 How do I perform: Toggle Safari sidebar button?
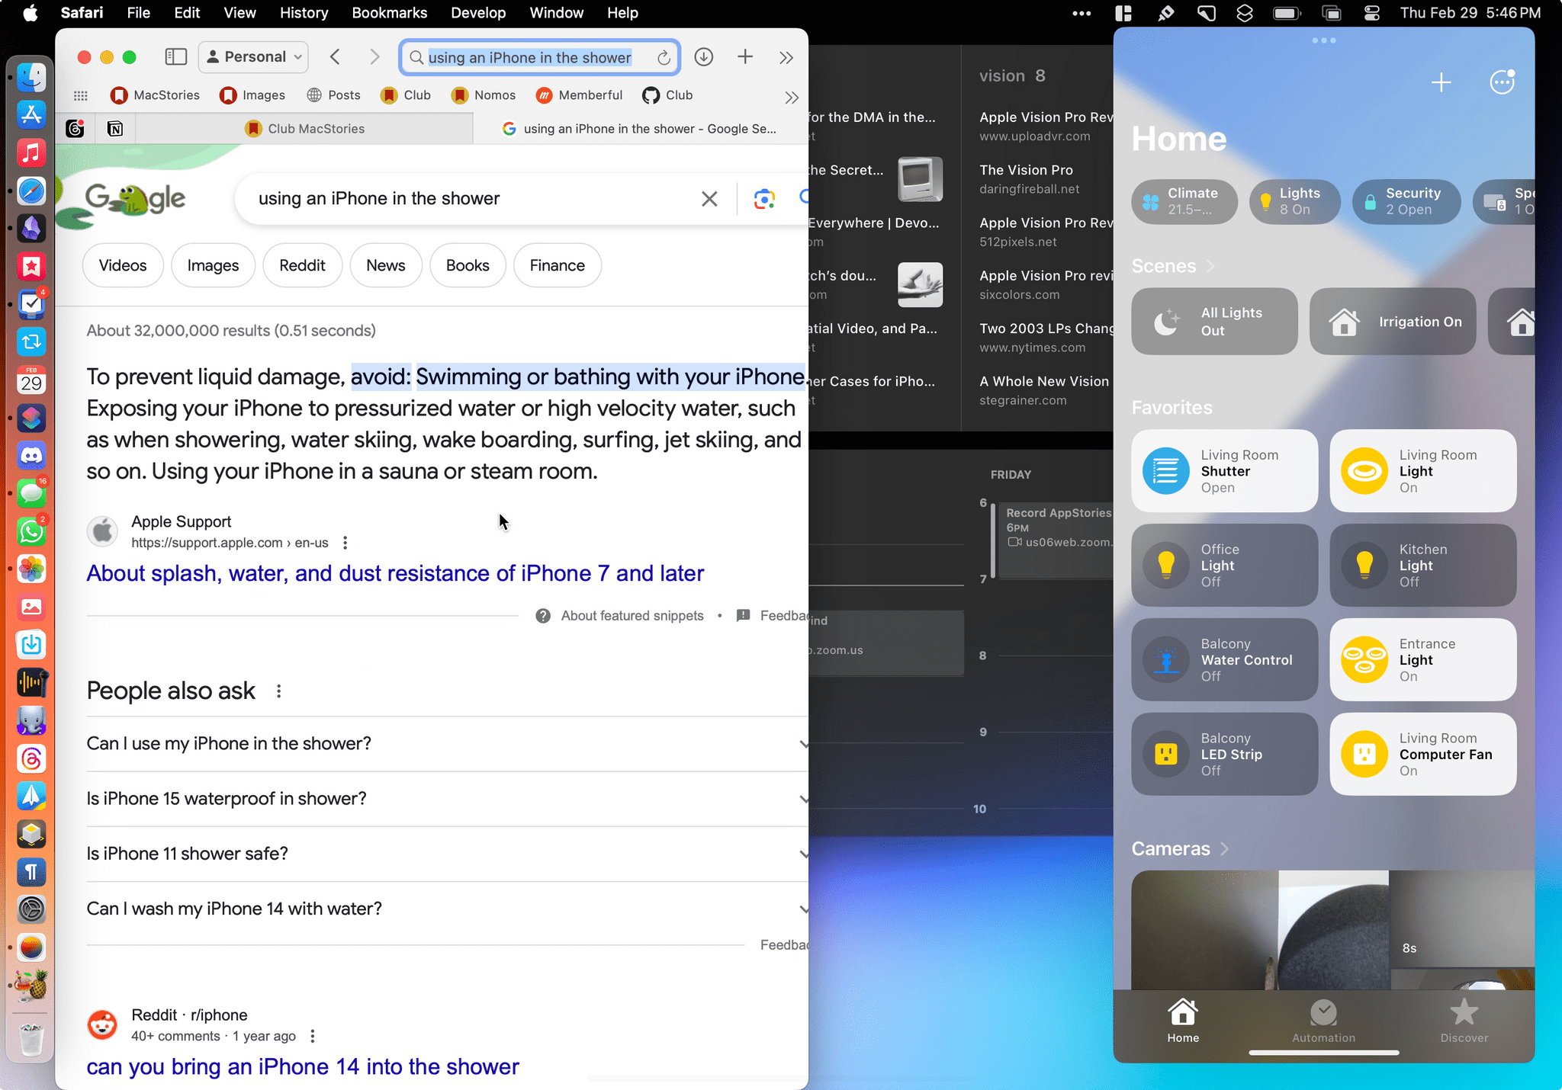(176, 57)
